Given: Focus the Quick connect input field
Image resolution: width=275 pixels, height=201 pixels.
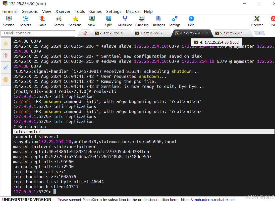Looking at the screenshot, I should pyautogui.click(x=38, y=33).
